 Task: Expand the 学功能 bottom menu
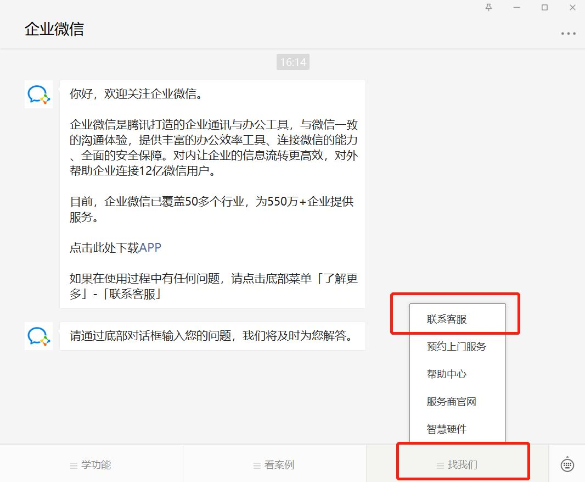pyautogui.click(x=91, y=465)
